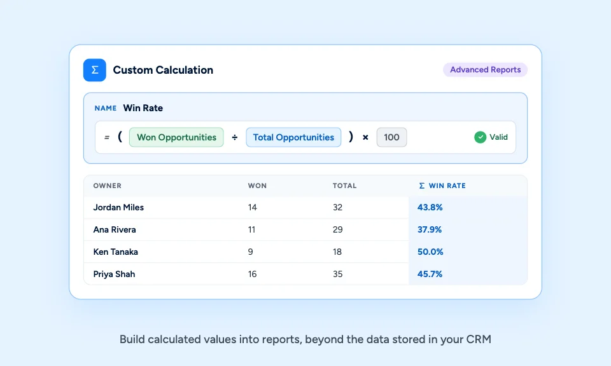This screenshot has width=611, height=366.
Task: Select the Ana Rivera owner cell
Action: click(115, 229)
